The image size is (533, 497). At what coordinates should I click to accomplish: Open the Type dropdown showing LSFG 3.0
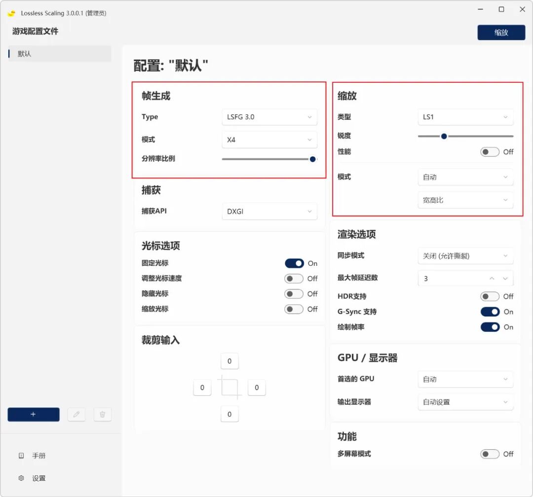(x=269, y=117)
